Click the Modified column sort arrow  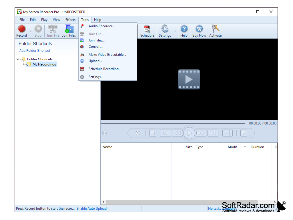click(245, 147)
